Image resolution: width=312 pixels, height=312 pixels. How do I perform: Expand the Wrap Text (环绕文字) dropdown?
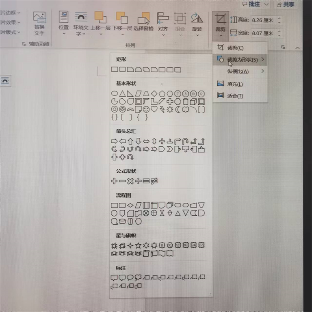tap(80, 24)
